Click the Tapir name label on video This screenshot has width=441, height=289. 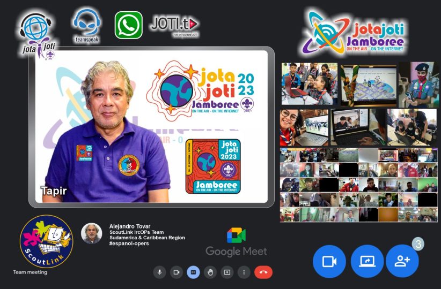click(x=54, y=191)
